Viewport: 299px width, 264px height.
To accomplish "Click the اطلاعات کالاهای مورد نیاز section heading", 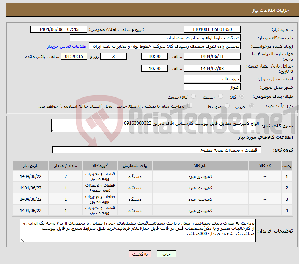I will pos(265,137).
